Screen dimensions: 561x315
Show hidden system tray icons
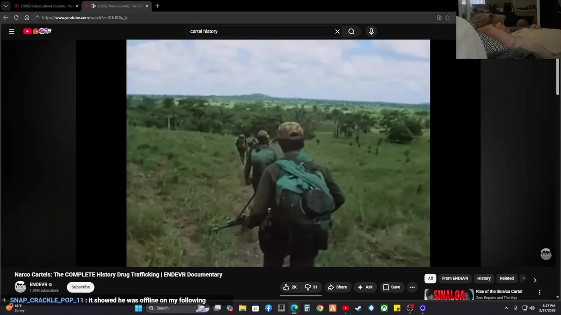click(506, 308)
